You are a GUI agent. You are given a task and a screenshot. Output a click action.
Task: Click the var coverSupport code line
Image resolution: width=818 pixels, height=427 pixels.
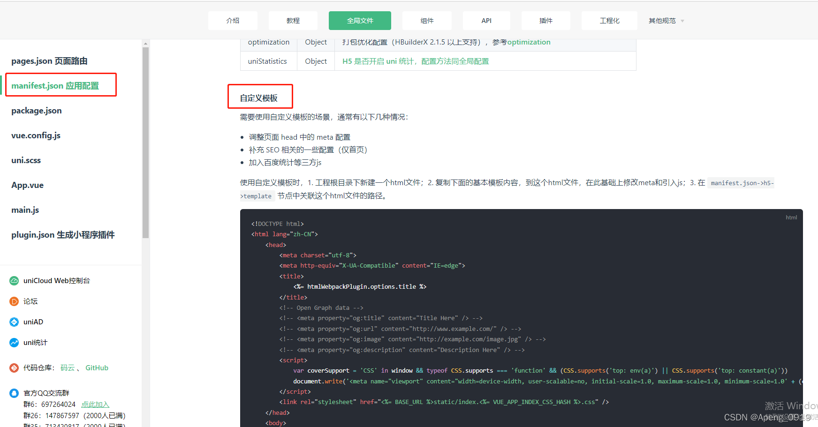click(x=540, y=371)
